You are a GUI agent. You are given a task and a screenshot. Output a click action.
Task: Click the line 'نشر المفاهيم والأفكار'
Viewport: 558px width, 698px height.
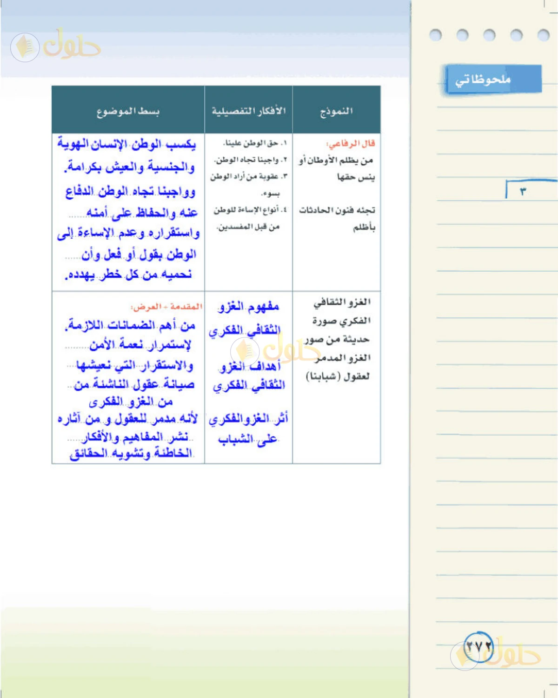click(x=136, y=437)
